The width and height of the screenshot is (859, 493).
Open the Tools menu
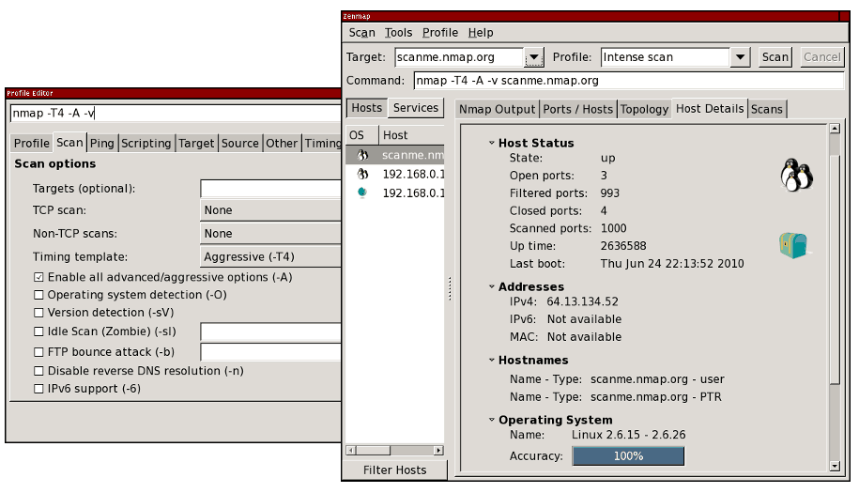tap(398, 33)
